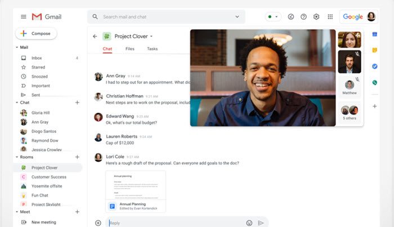
Task: Click Lauren Roberts' message 'Cap of $12,000'
Action: [120, 143]
